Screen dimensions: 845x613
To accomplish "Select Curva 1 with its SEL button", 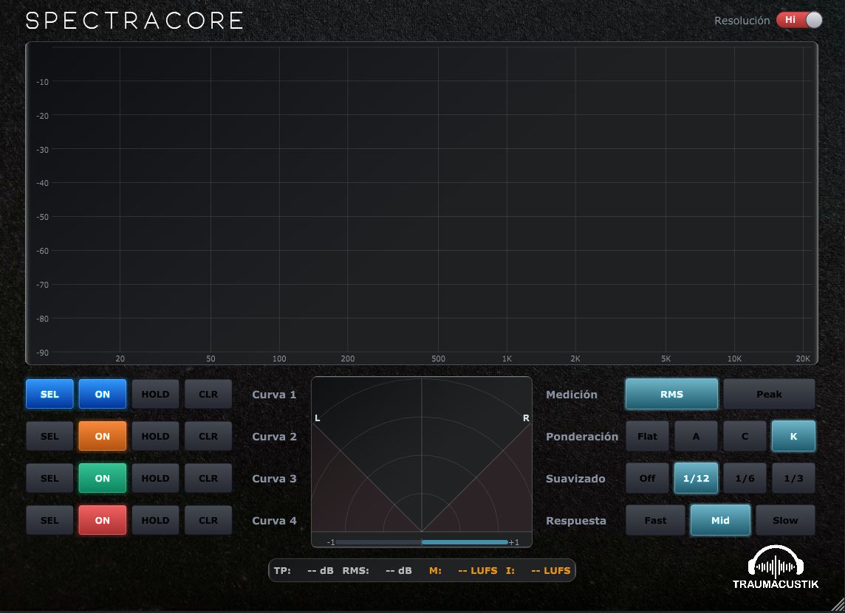I will coord(49,394).
